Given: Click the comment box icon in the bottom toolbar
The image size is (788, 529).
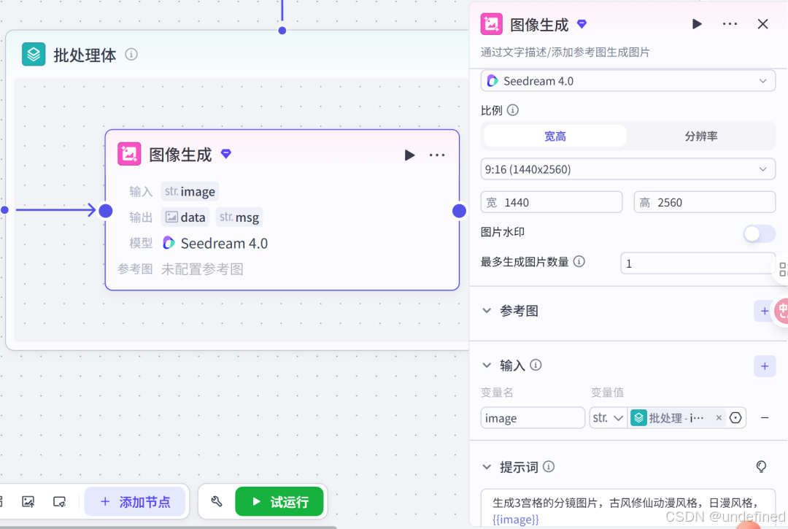Looking at the screenshot, I should coord(59,501).
